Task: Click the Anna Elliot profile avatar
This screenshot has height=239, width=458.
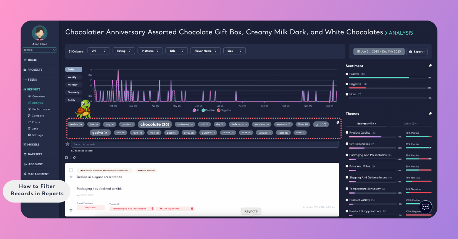Action: pos(40,33)
